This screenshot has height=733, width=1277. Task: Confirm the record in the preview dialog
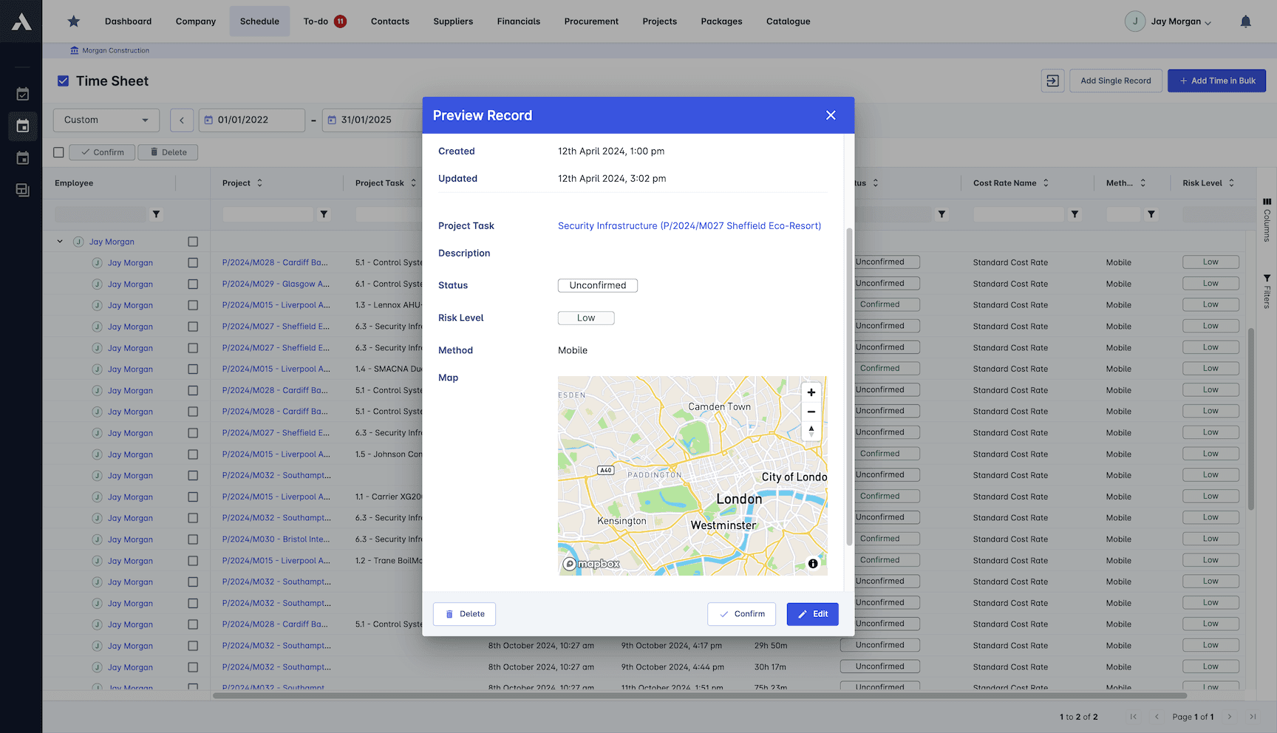(741, 614)
